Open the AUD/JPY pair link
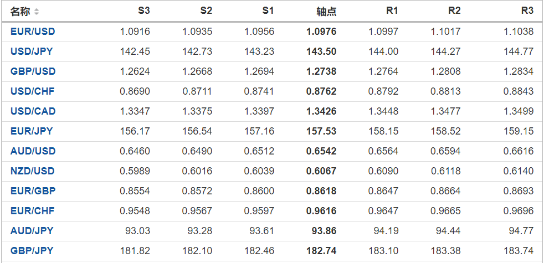 tap(32, 231)
